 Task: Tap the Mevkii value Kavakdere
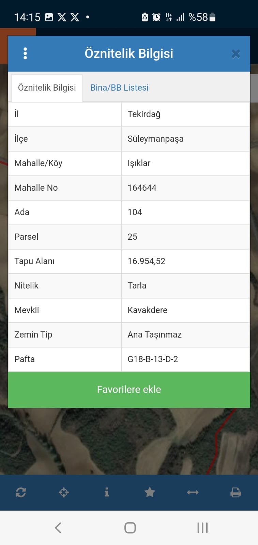(x=147, y=310)
